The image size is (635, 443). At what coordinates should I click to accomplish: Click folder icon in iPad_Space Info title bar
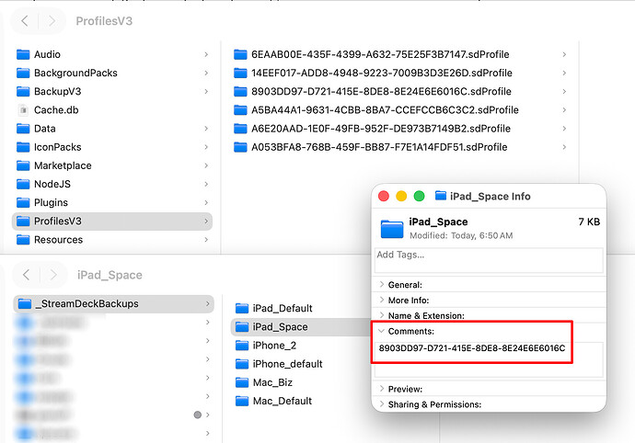[441, 196]
